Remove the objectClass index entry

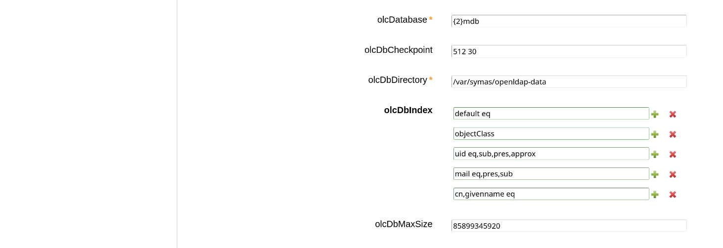click(x=673, y=134)
